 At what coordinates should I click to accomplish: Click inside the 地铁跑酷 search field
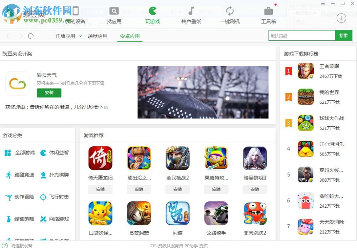[x=302, y=35]
